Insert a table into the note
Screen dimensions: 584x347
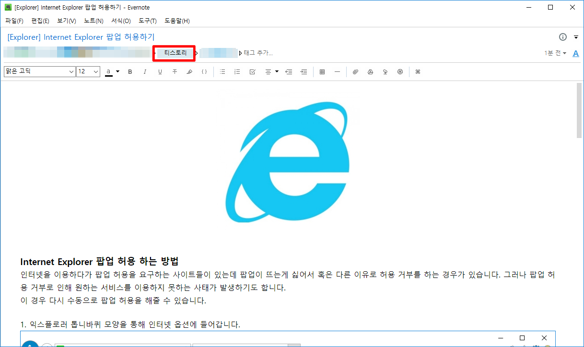click(322, 72)
